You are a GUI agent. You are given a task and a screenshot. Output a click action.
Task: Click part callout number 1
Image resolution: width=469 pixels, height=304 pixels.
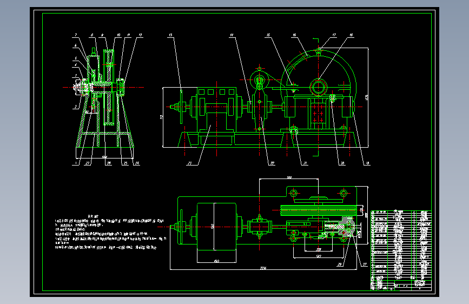pos(76,163)
